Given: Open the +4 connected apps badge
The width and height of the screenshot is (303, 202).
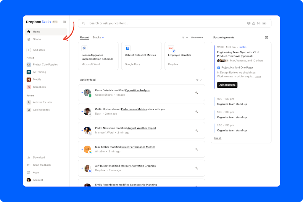Looking at the screenshot, I should pyautogui.click(x=264, y=23).
